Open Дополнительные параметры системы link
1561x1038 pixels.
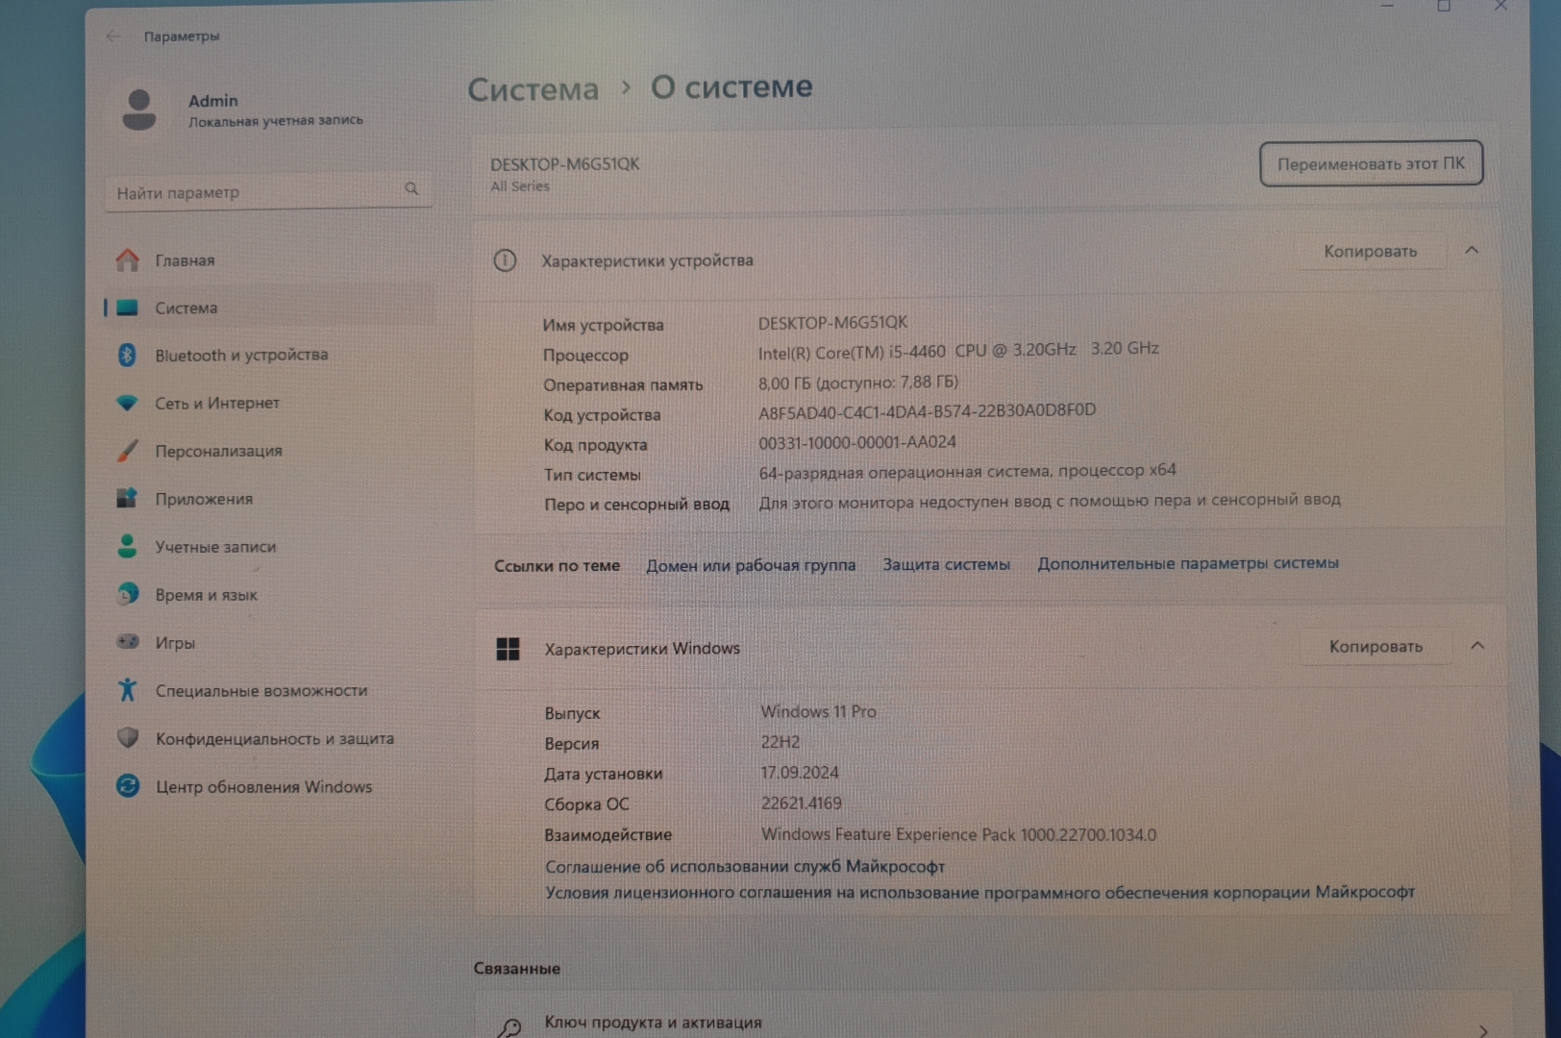coord(1187,563)
